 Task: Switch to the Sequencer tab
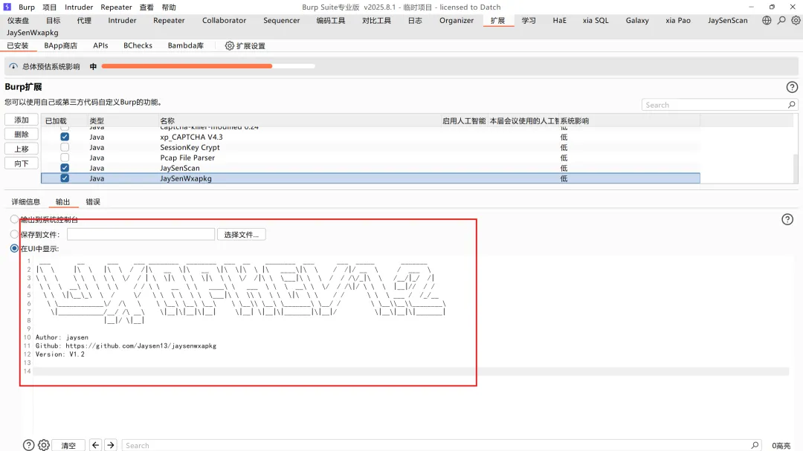(282, 21)
